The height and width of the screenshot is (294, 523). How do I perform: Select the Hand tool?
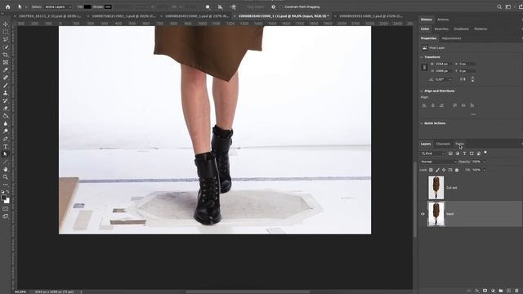coord(6,169)
